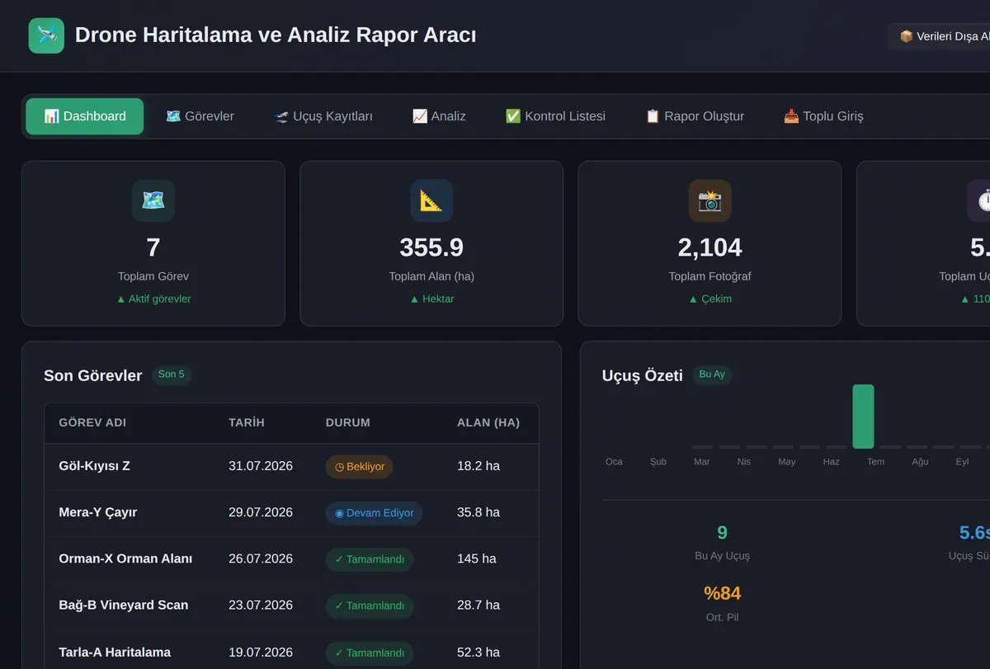Open the Dashboard tab
The width and height of the screenshot is (990, 669).
click(x=85, y=116)
